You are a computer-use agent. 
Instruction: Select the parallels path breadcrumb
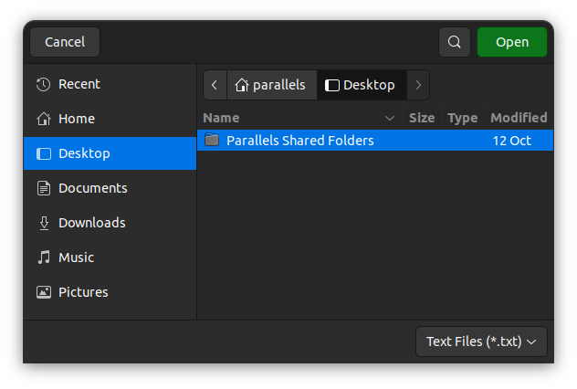(x=271, y=85)
